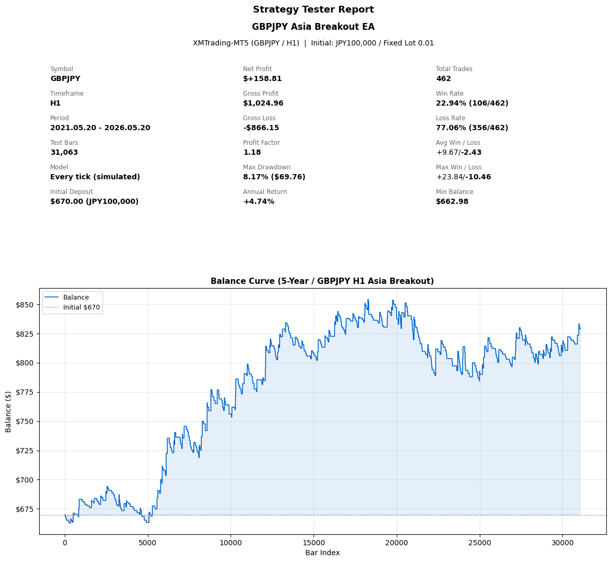Click the Bar Index axis label
Image resolution: width=611 pixels, height=562 pixels.
coord(322,553)
